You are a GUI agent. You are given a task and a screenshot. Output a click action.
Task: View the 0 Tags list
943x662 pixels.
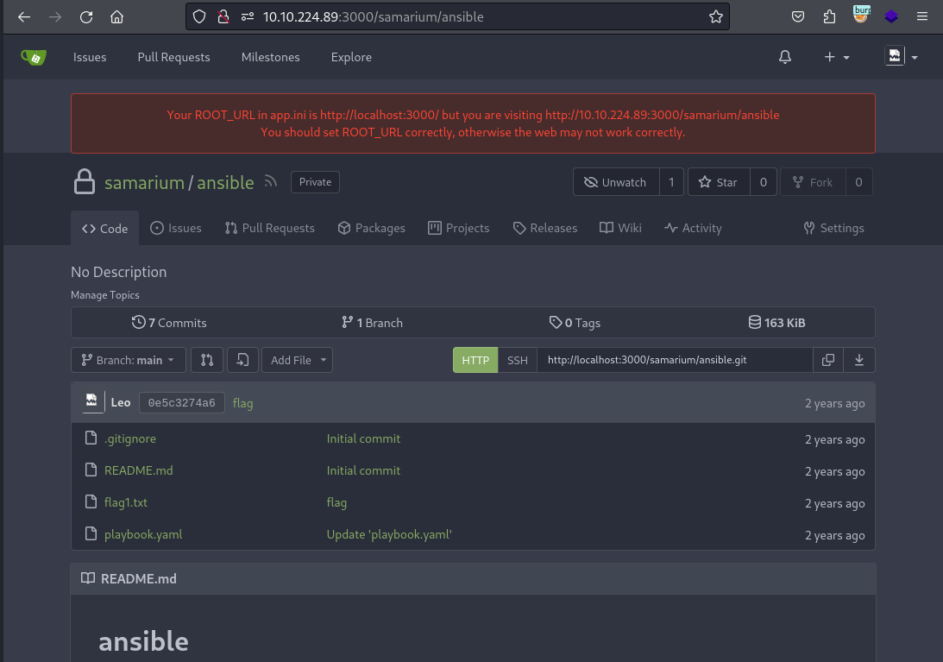click(575, 323)
